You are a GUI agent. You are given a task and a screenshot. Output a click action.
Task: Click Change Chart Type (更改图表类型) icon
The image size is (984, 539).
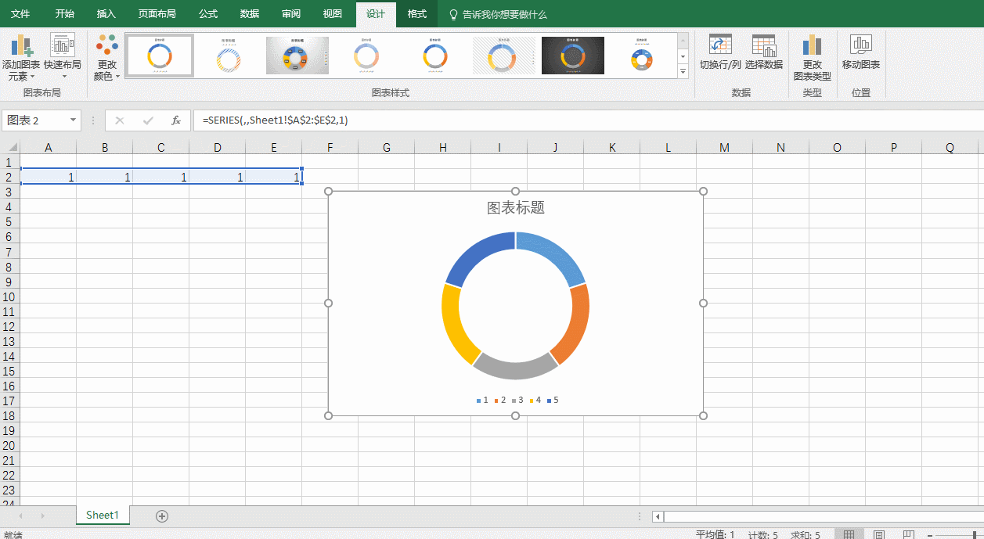812,46
